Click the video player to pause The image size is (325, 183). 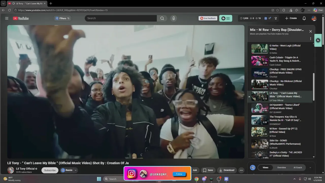[x=126, y=91]
